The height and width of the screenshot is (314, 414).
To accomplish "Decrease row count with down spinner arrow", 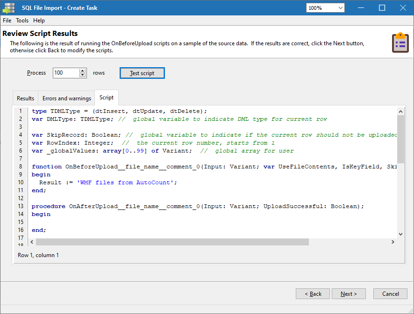I will [83, 75].
